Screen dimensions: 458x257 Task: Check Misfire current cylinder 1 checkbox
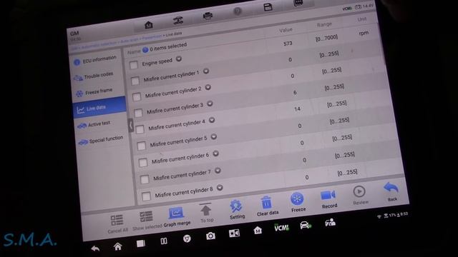pyautogui.click(x=135, y=81)
